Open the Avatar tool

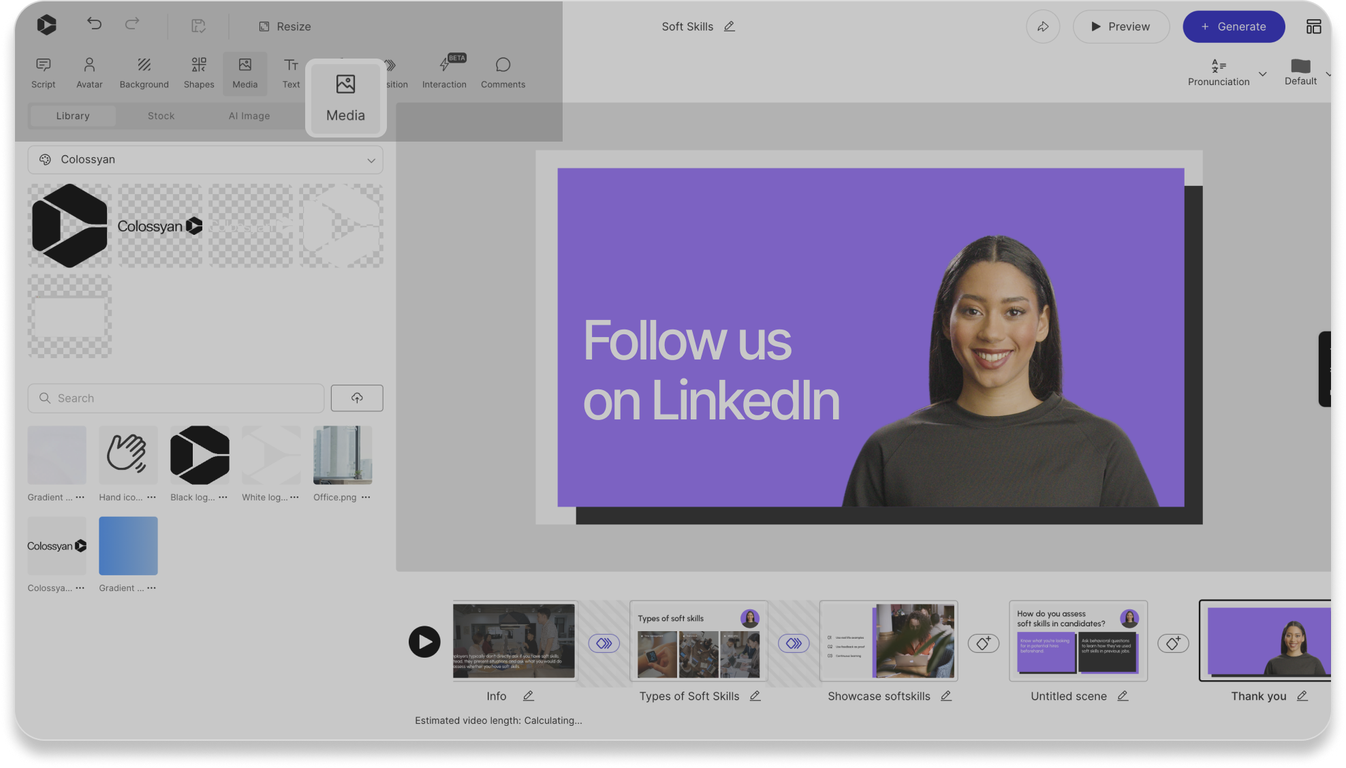pyautogui.click(x=89, y=73)
